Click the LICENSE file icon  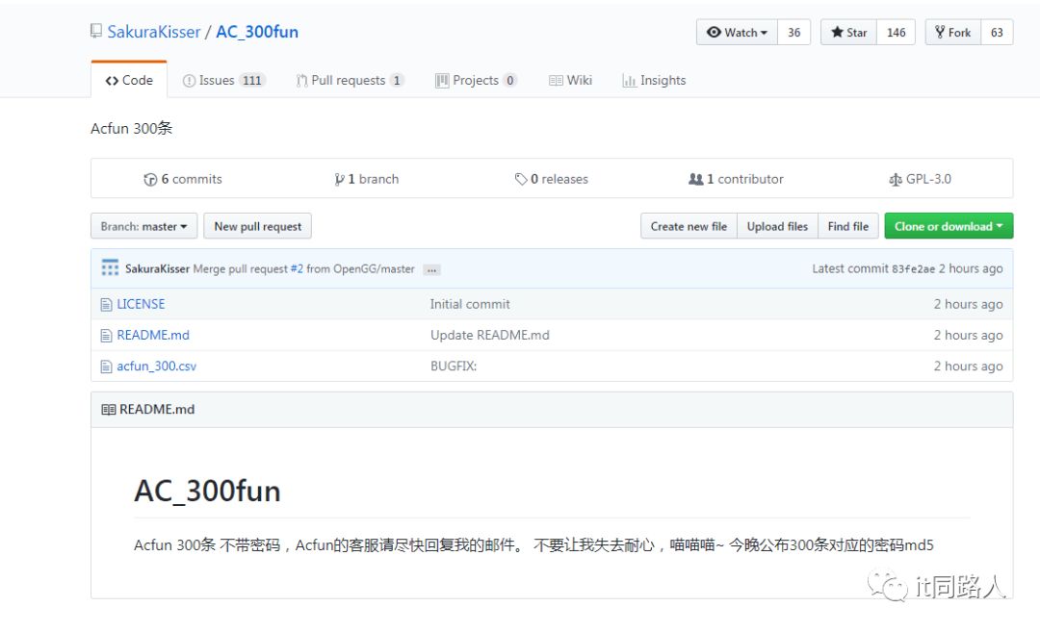106,305
